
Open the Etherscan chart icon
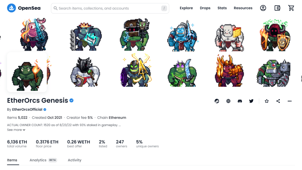tap(217, 101)
